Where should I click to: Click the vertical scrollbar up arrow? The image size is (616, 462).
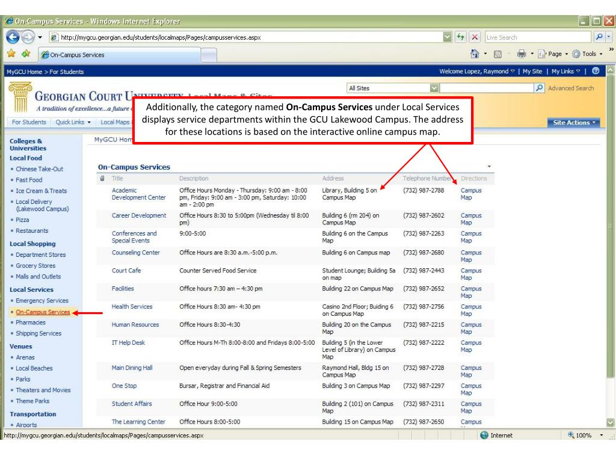tap(610, 70)
